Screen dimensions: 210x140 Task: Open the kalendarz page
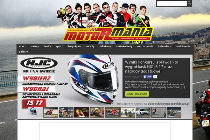click(x=164, y=47)
